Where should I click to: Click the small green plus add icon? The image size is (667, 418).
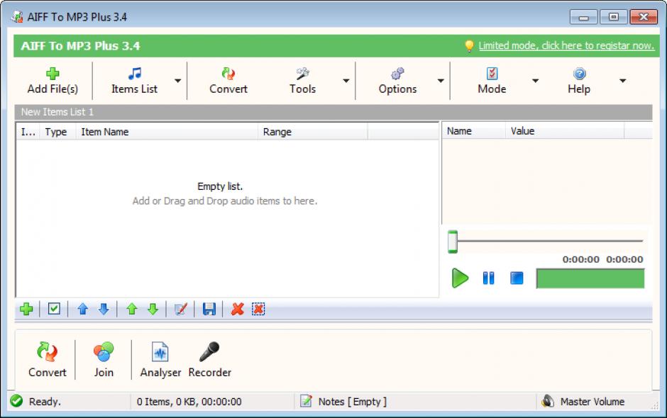26,309
